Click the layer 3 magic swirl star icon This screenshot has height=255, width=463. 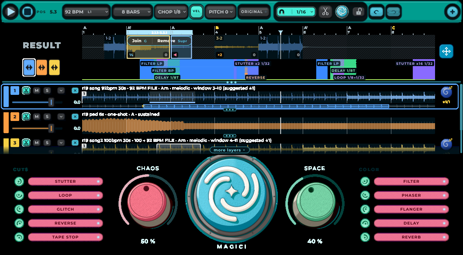point(446,144)
